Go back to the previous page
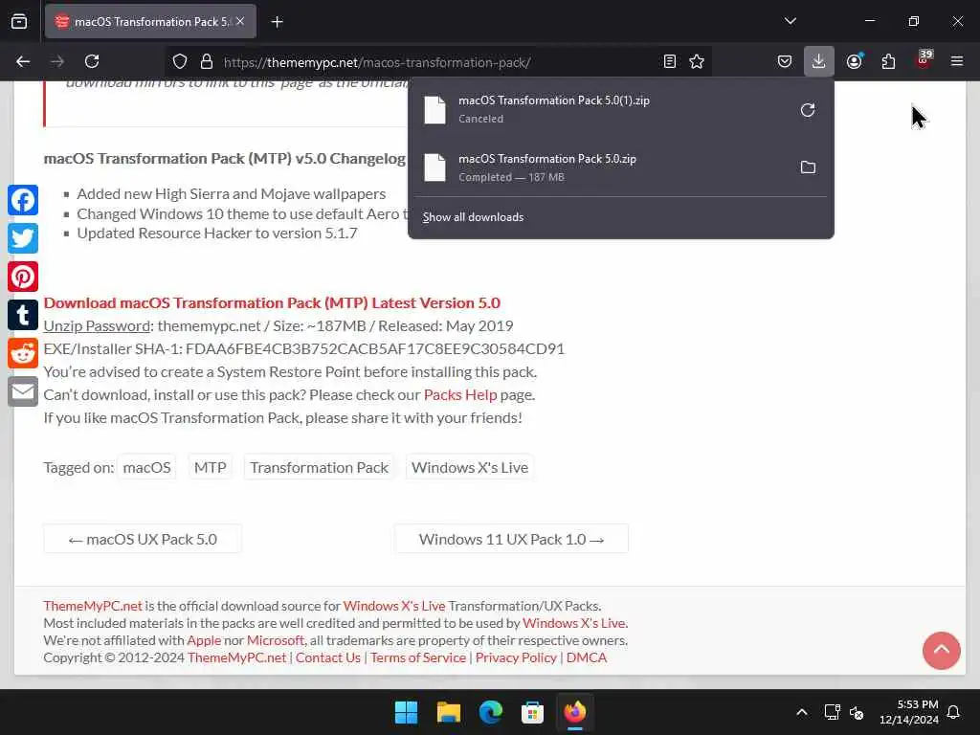 point(23,61)
